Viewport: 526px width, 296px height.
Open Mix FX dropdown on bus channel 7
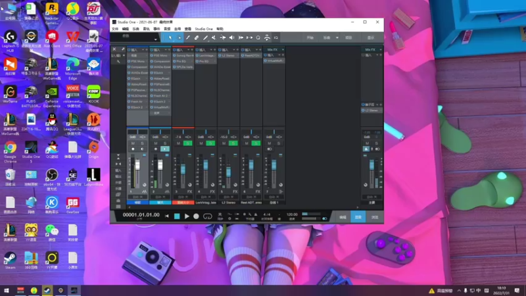283,50
